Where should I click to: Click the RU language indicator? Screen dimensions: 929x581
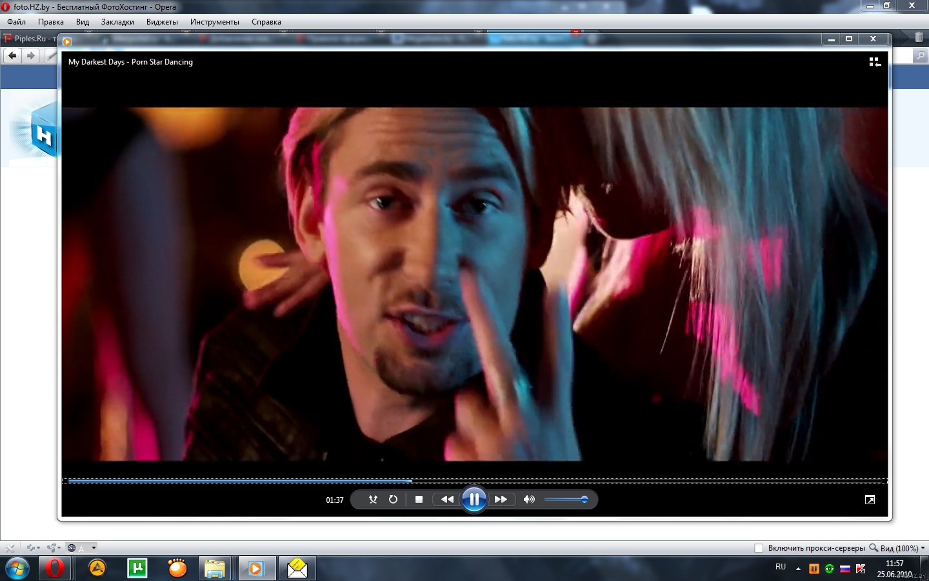[x=781, y=567]
